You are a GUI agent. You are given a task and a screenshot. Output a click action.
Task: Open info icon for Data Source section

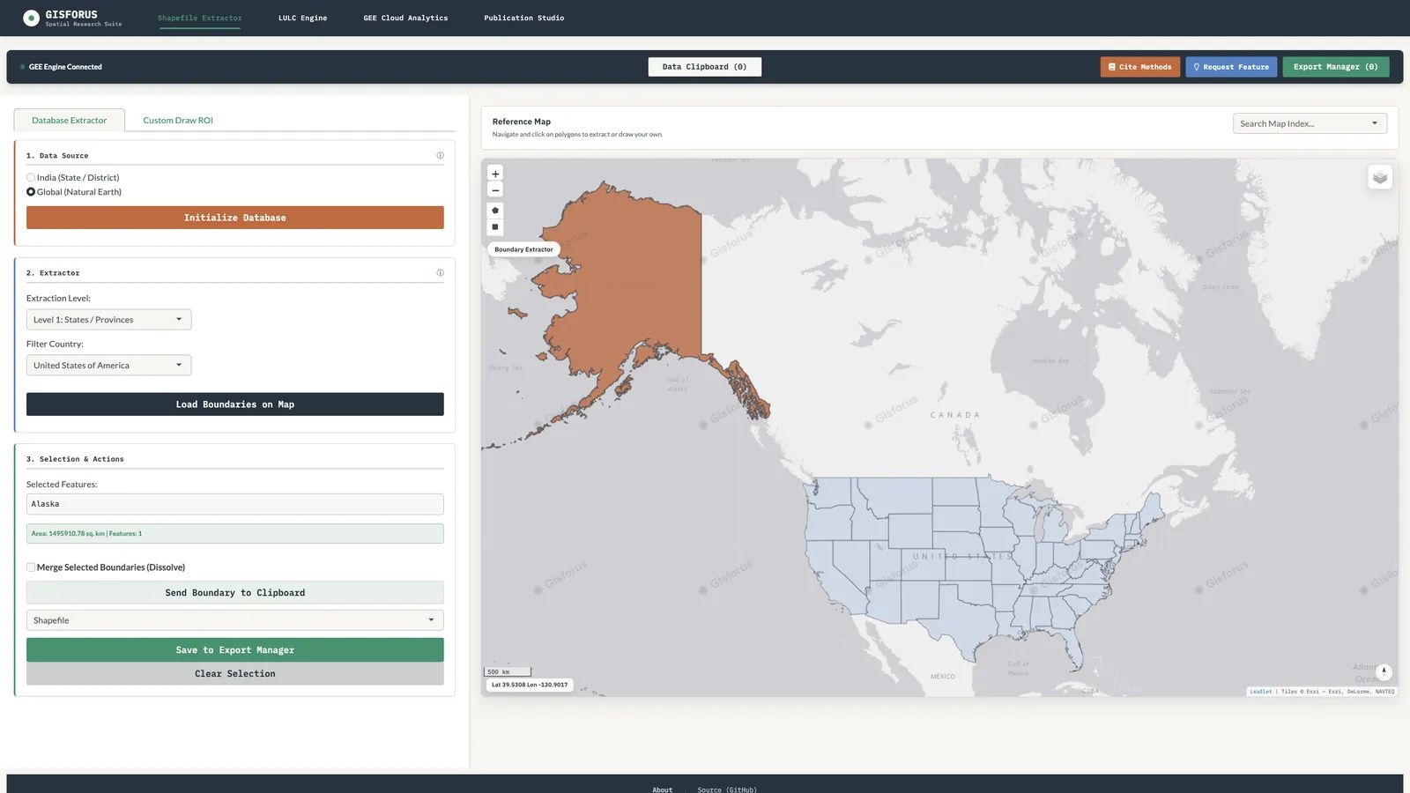[441, 155]
